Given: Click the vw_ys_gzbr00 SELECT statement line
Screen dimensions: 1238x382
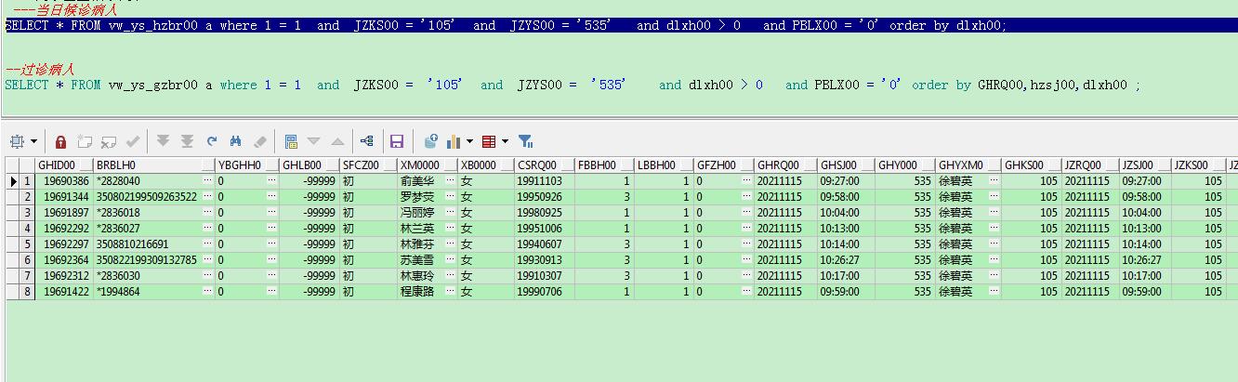Looking at the screenshot, I should (x=573, y=85).
